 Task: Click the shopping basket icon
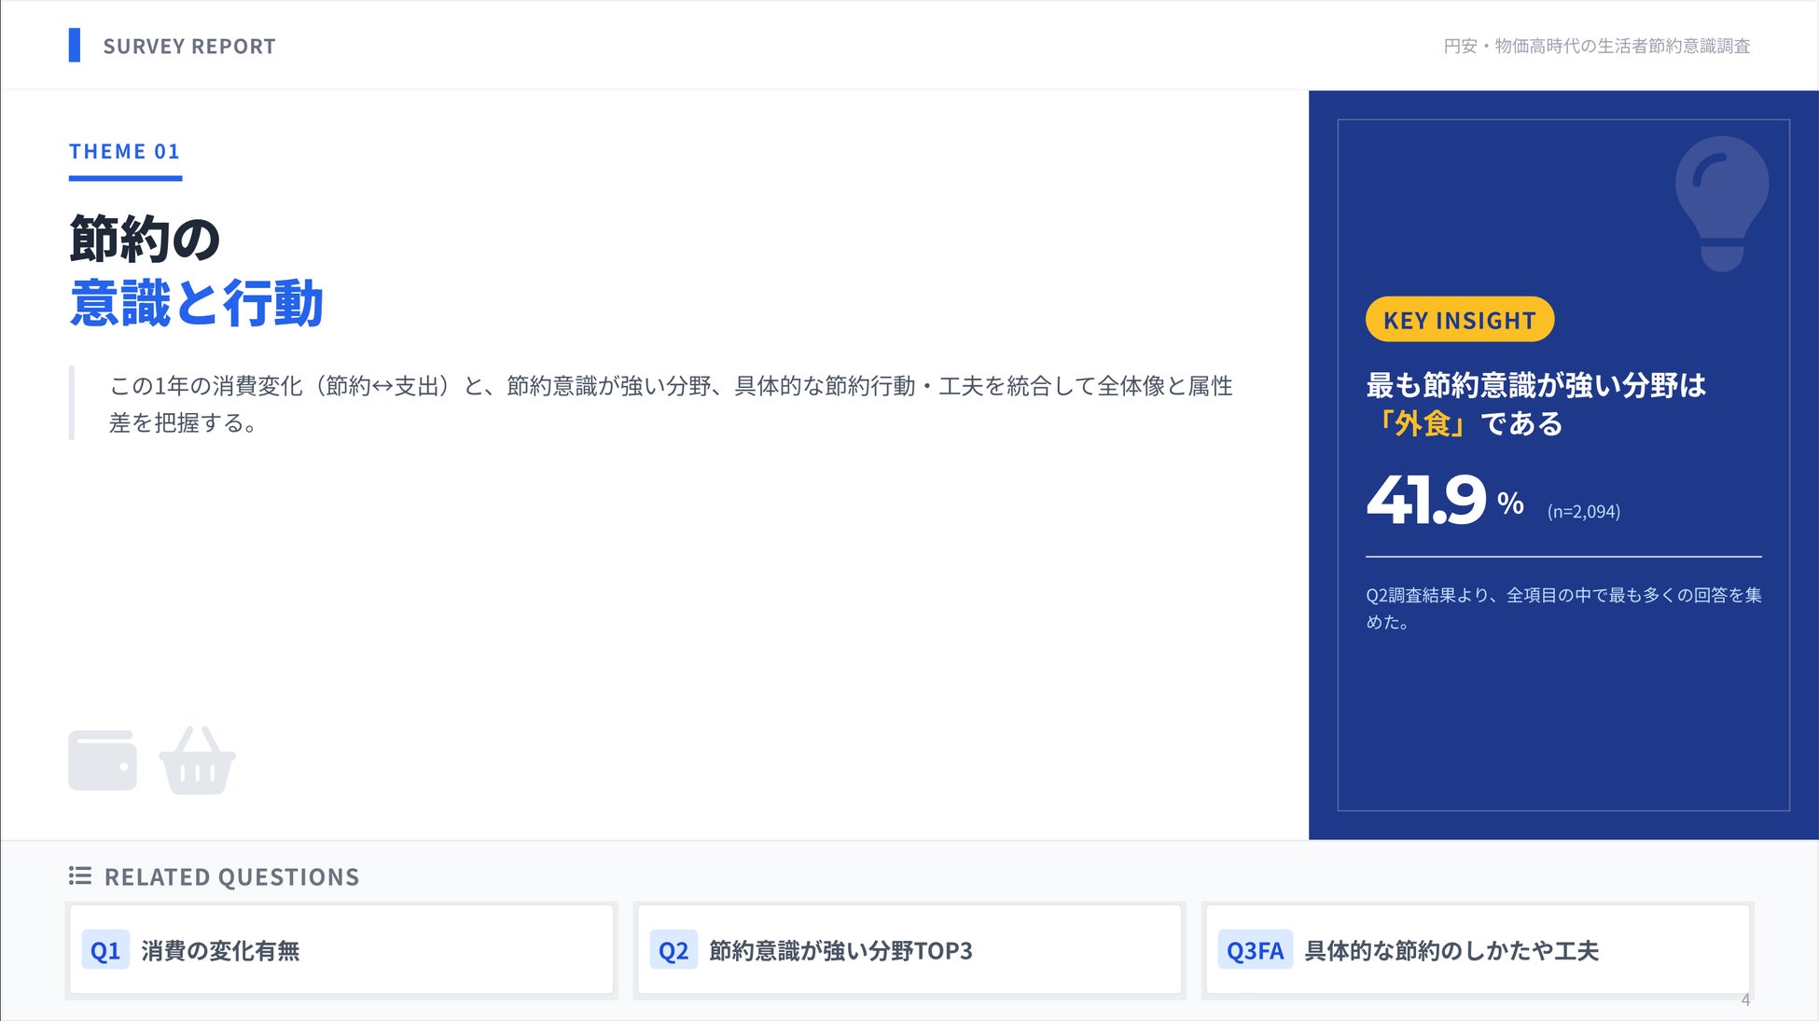pos(197,762)
